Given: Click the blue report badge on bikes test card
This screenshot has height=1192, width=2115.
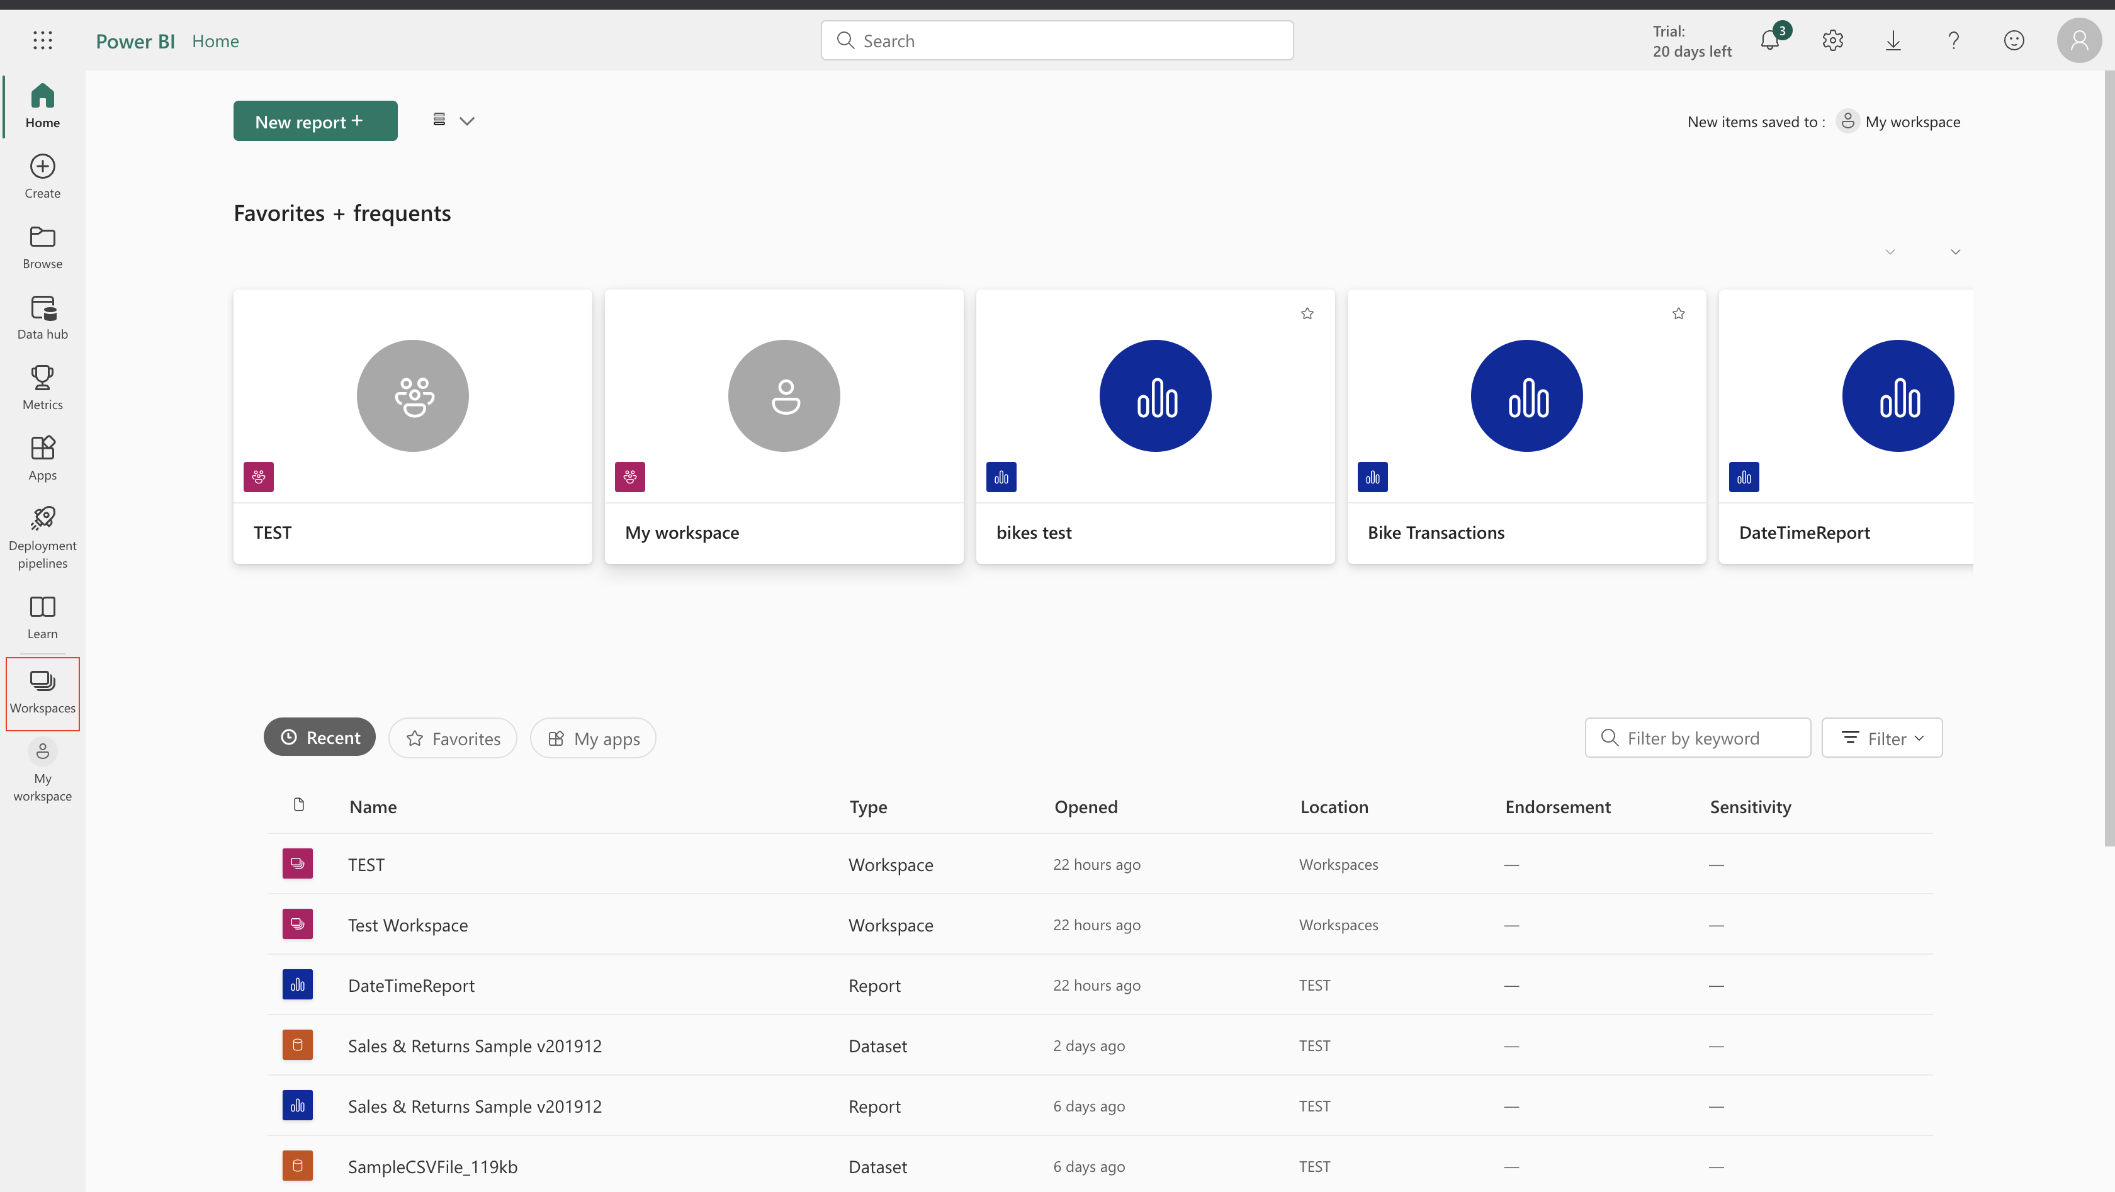Looking at the screenshot, I should click(1001, 477).
